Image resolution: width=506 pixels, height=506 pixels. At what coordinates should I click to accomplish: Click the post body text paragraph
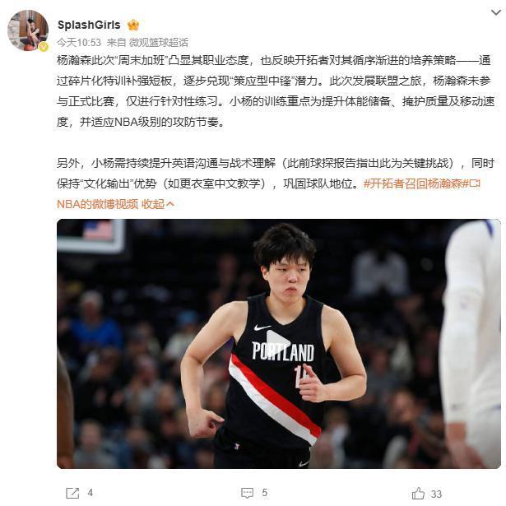pyautogui.click(x=276, y=91)
